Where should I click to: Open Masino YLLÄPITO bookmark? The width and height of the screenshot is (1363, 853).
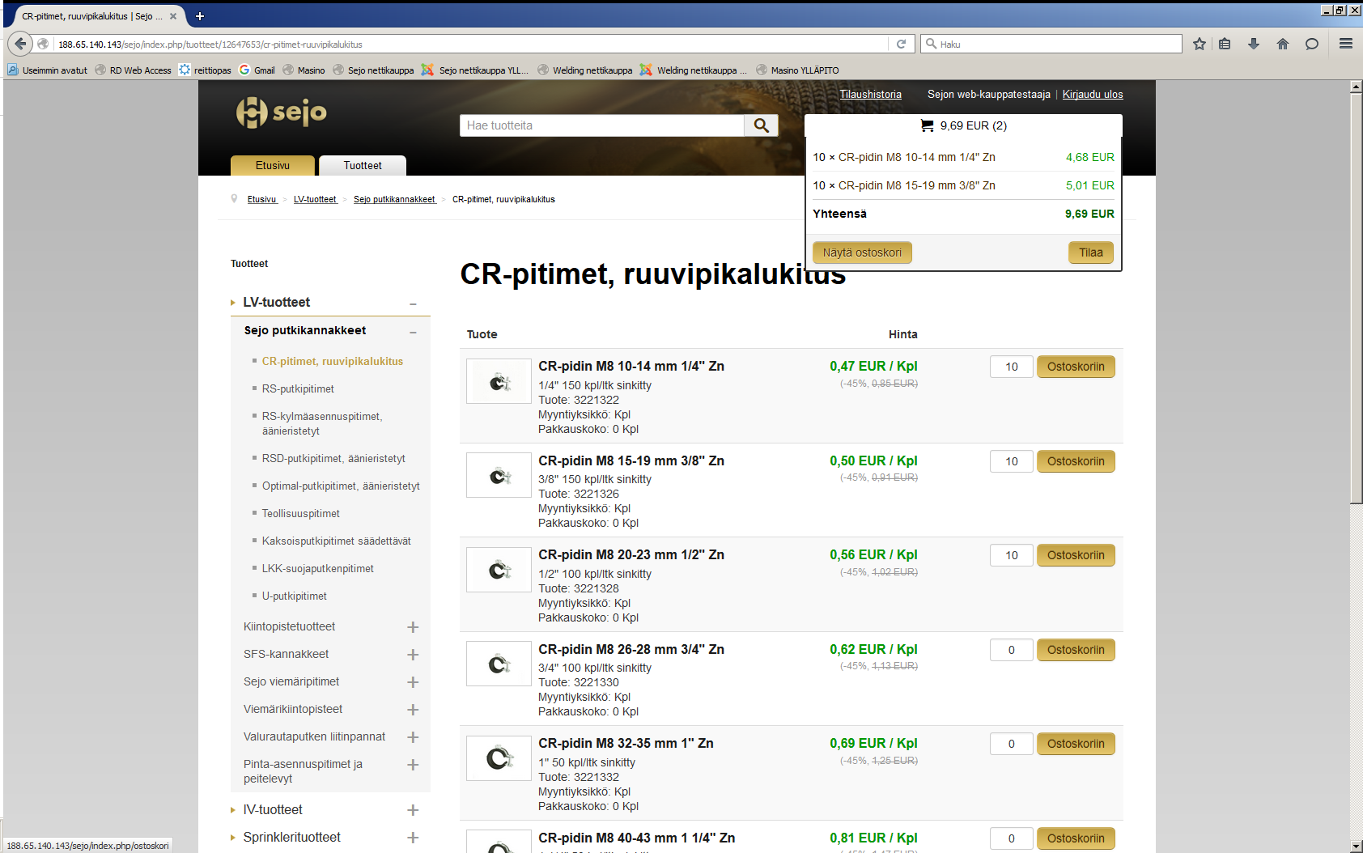click(797, 70)
